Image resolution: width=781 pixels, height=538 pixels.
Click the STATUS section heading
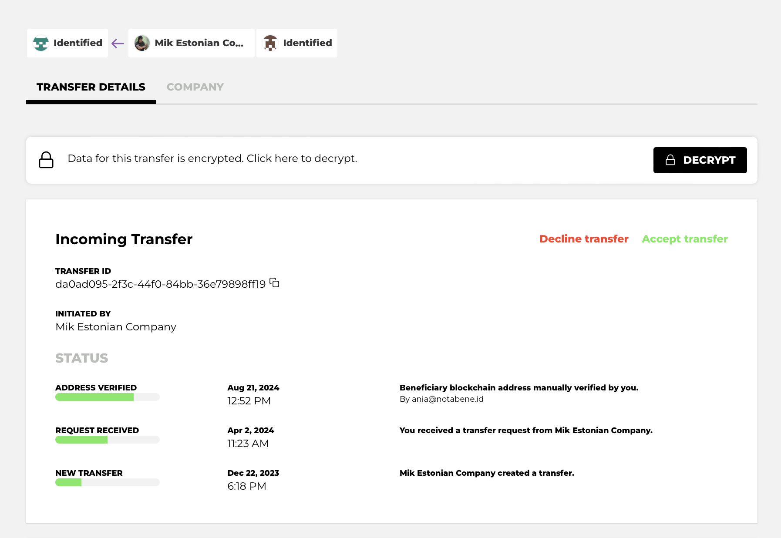pos(81,358)
